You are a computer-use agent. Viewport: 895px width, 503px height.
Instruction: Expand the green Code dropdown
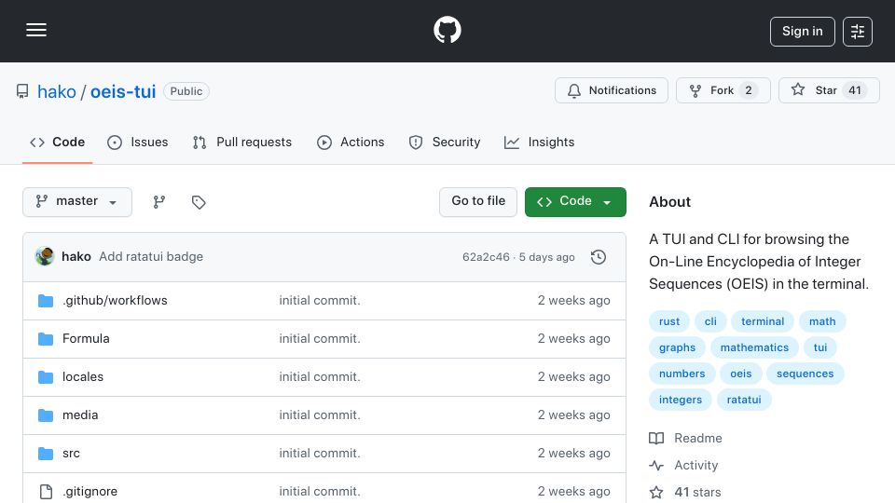coord(575,202)
